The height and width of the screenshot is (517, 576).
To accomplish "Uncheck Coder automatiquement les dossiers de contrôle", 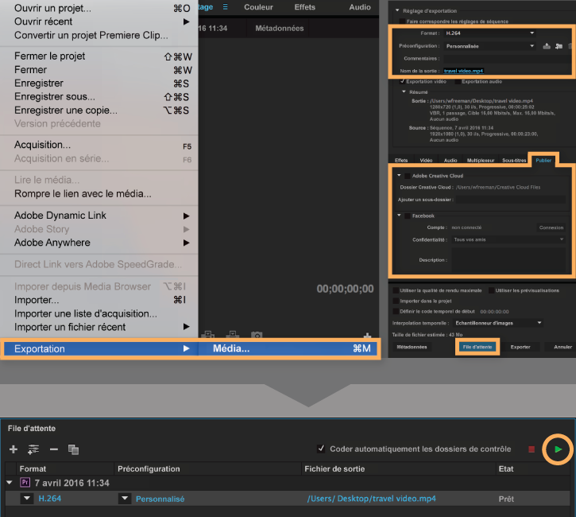I will click(321, 449).
